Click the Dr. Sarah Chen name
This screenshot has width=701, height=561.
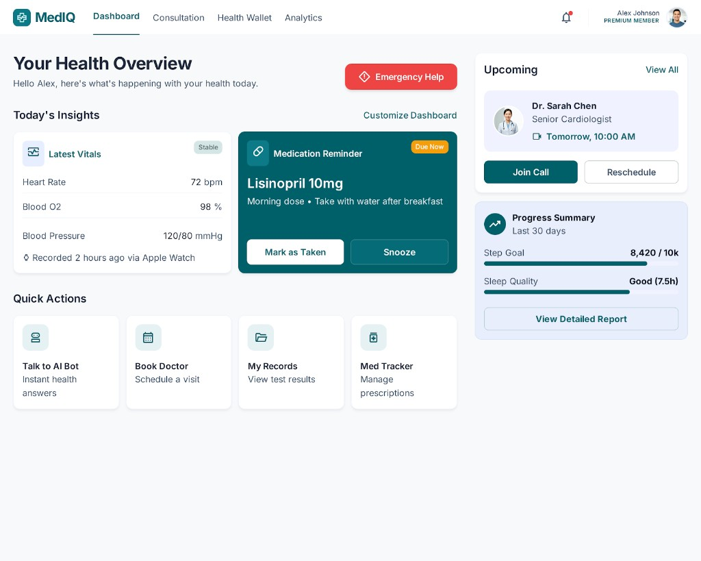pyautogui.click(x=564, y=106)
